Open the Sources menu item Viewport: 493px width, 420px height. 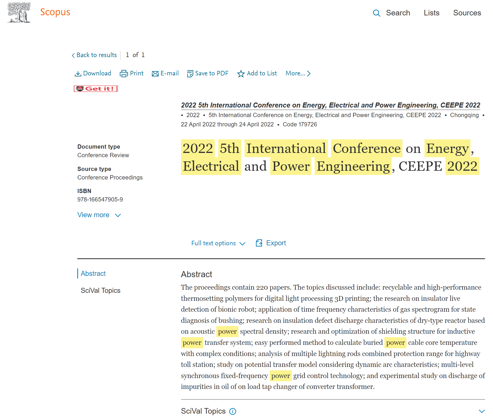(467, 13)
